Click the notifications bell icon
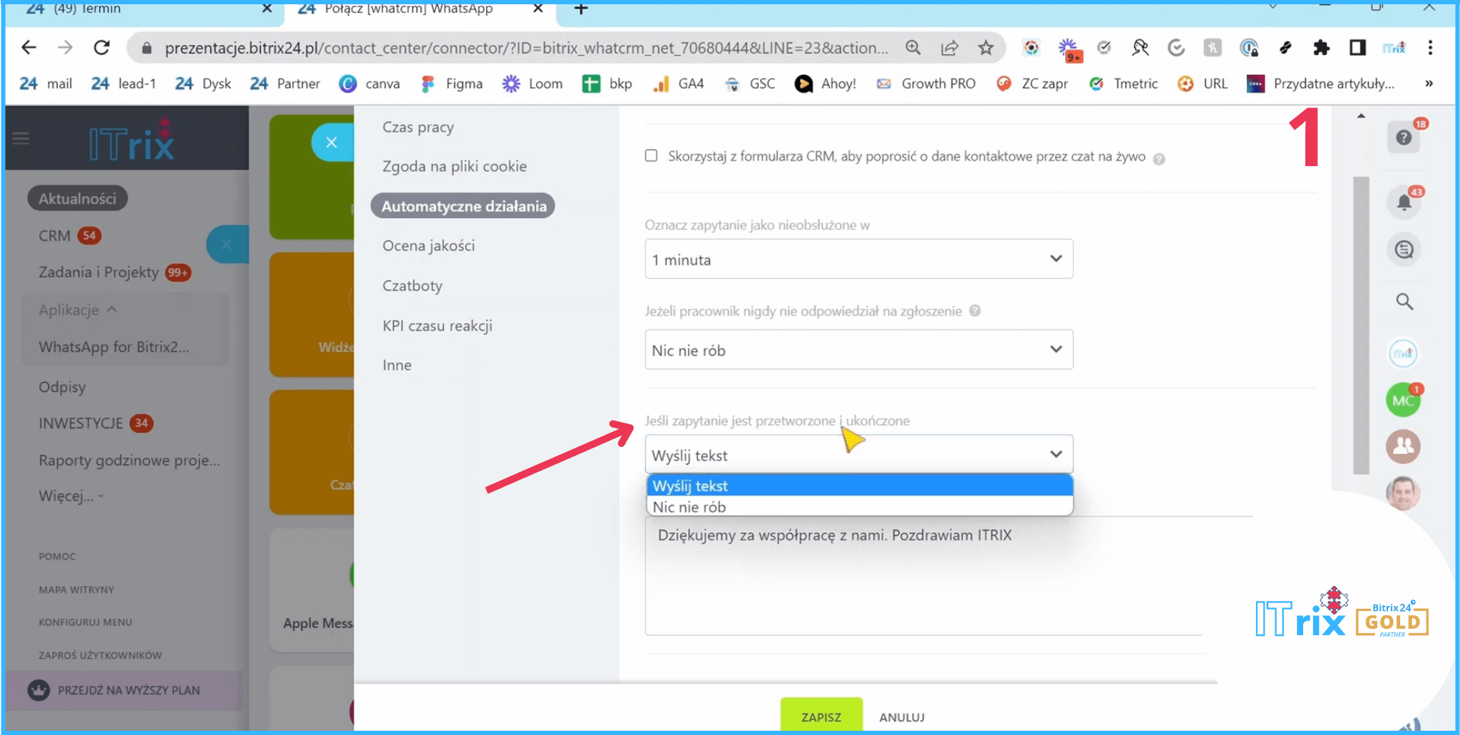The height and width of the screenshot is (735, 1460). tap(1403, 202)
